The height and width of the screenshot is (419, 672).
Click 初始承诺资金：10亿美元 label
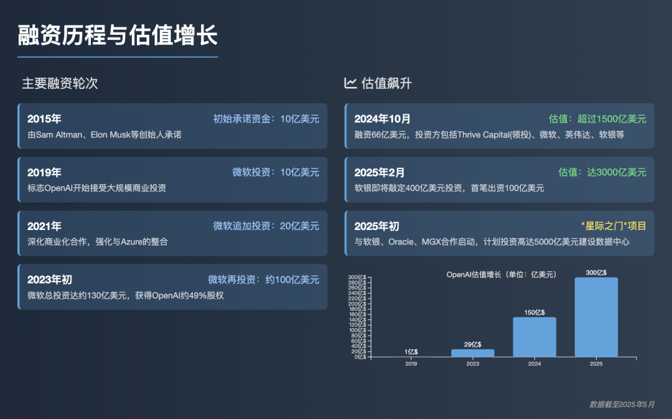pyautogui.click(x=266, y=119)
